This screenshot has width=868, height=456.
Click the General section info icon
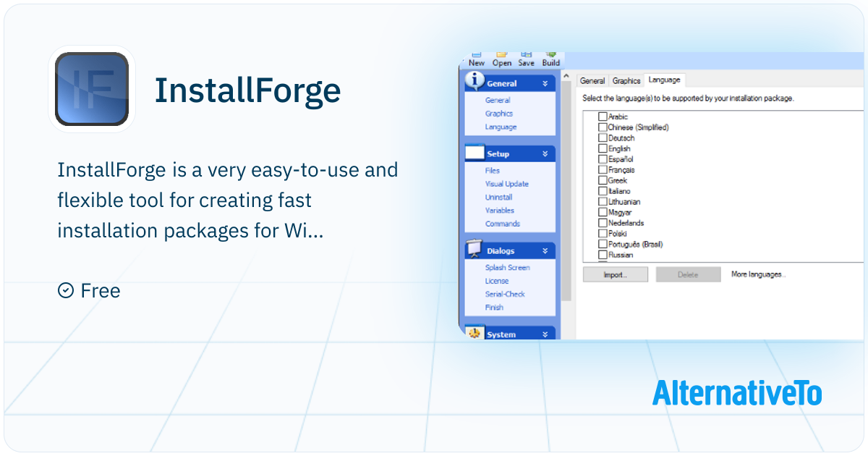474,82
